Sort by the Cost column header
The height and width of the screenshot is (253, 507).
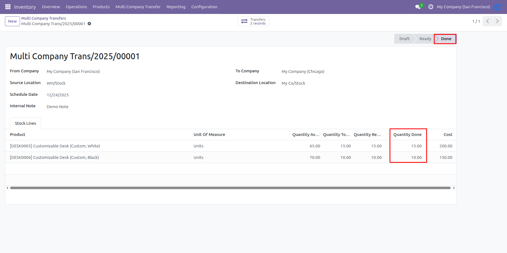click(x=448, y=135)
